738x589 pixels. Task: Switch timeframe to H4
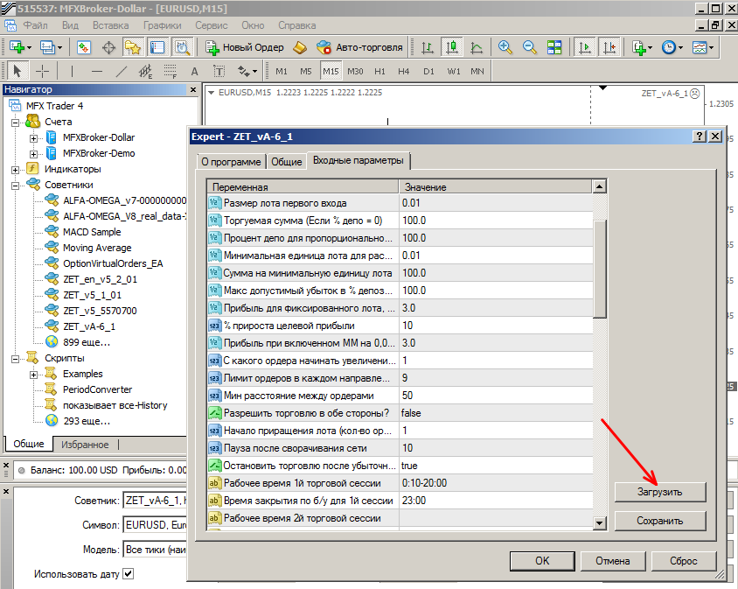(x=404, y=71)
